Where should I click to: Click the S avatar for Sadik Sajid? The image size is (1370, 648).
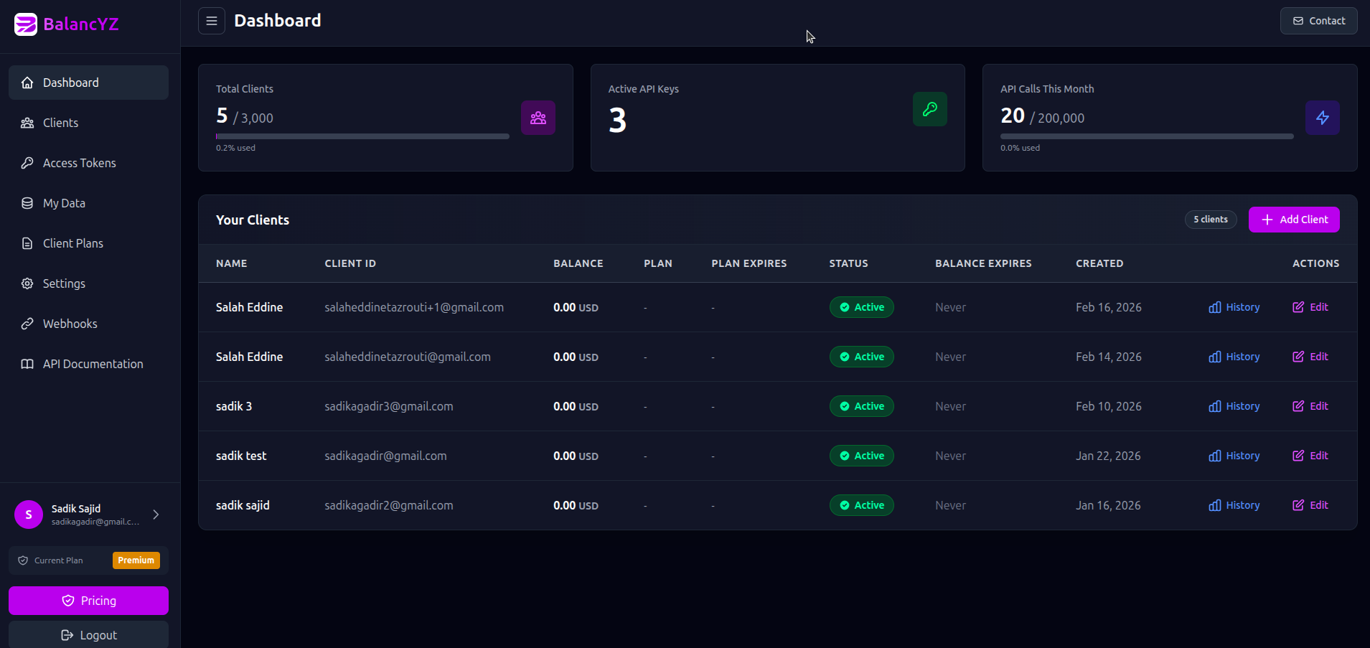[x=29, y=515]
